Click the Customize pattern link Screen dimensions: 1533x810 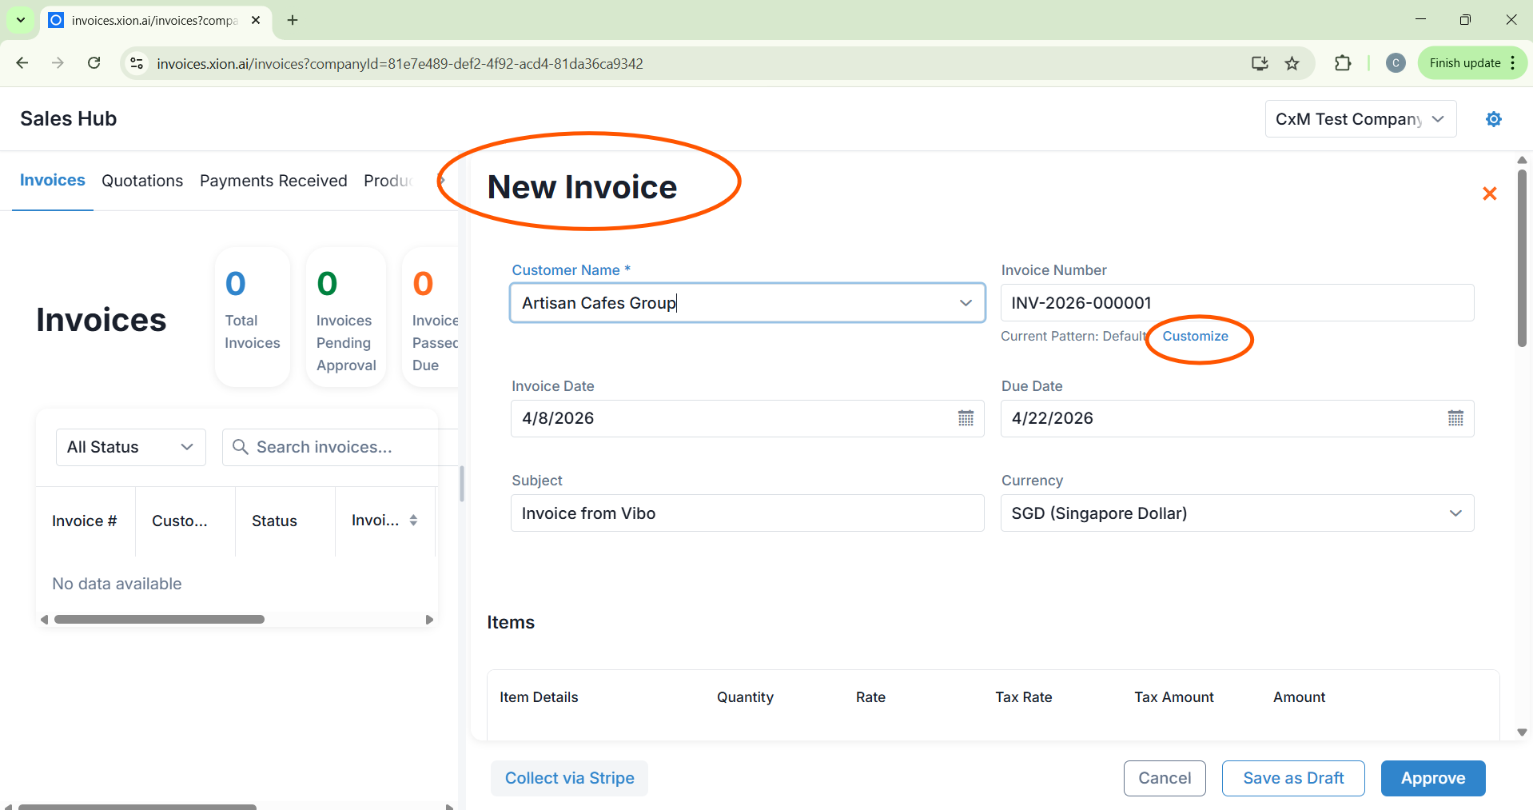pyautogui.click(x=1195, y=336)
